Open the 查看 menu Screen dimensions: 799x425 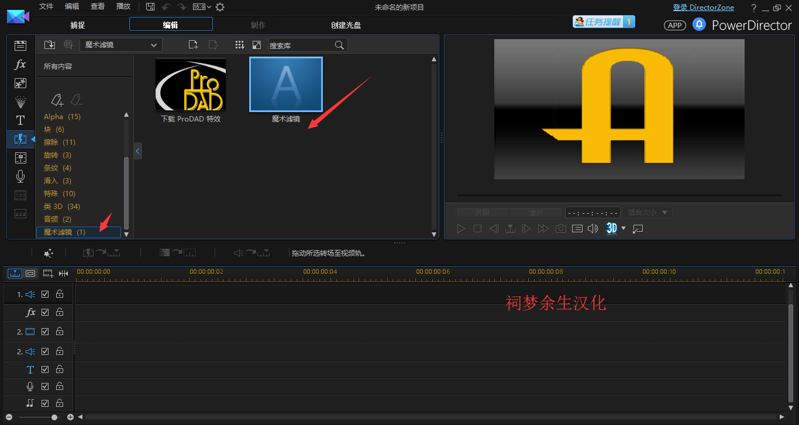[x=98, y=6]
